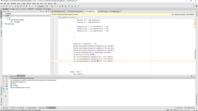Screen dimensions: 198x111
Task: Open the Event Log panel
Action: tap(179, 108)
